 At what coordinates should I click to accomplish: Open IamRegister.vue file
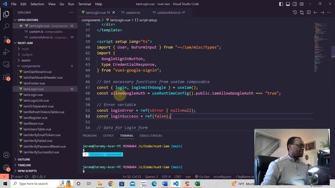pyautogui.click(x=35, y=118)
